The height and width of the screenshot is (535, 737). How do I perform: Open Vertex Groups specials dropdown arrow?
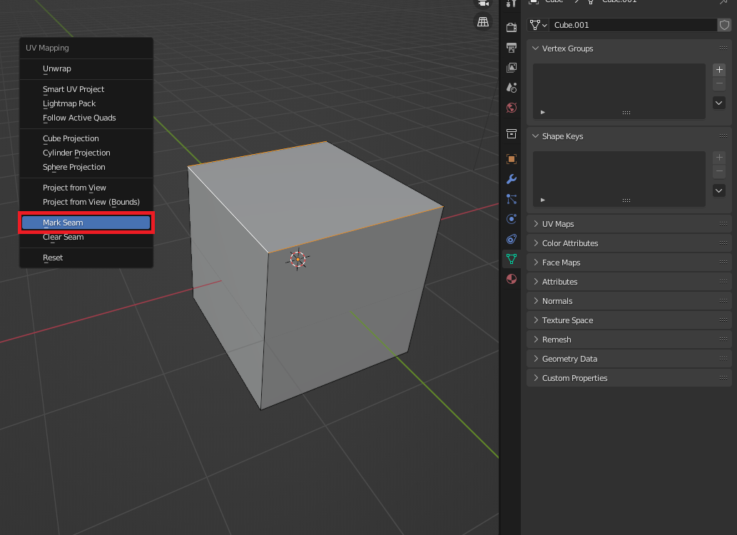[x=719, y=103]
